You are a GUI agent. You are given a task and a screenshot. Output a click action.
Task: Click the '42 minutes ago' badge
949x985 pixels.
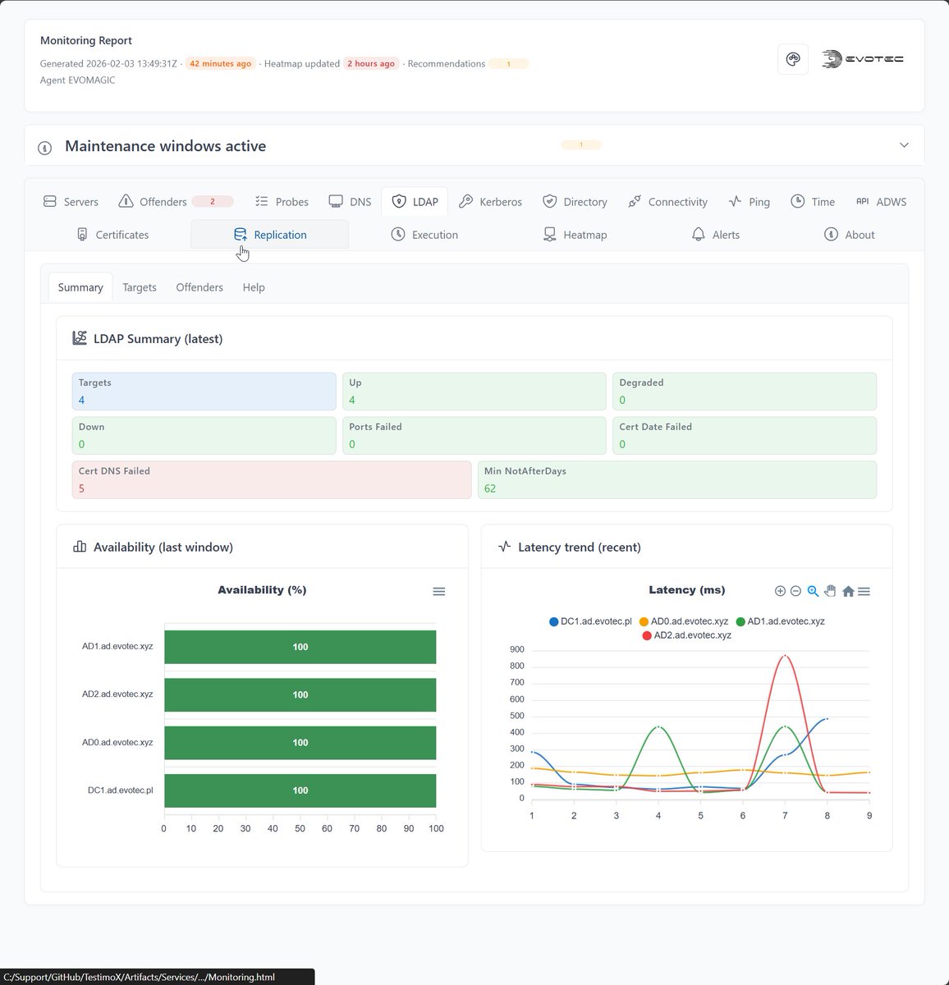[220, 64]
